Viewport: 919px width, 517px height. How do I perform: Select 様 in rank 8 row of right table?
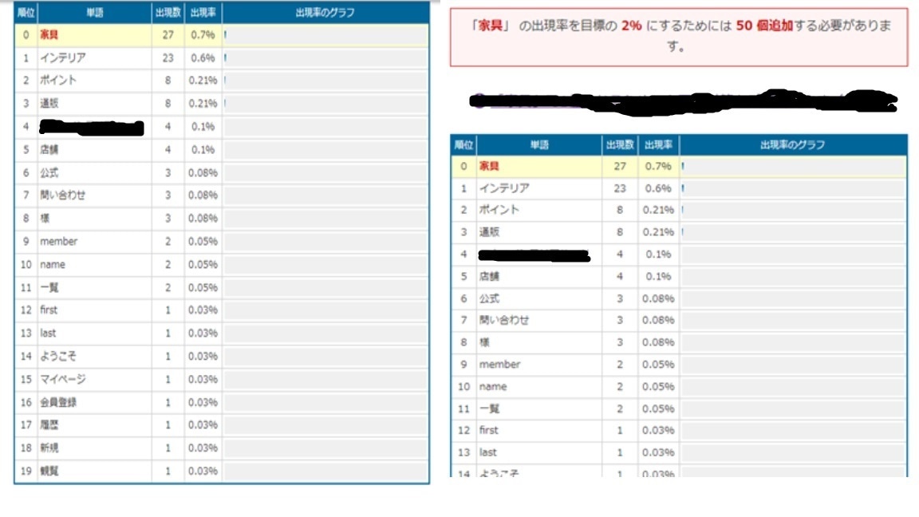(x=484, y=342)
